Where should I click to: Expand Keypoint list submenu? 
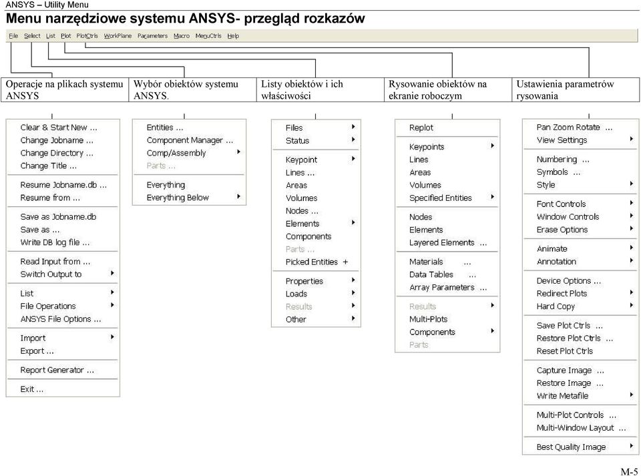pyautogui.click(x=316, y=160)
